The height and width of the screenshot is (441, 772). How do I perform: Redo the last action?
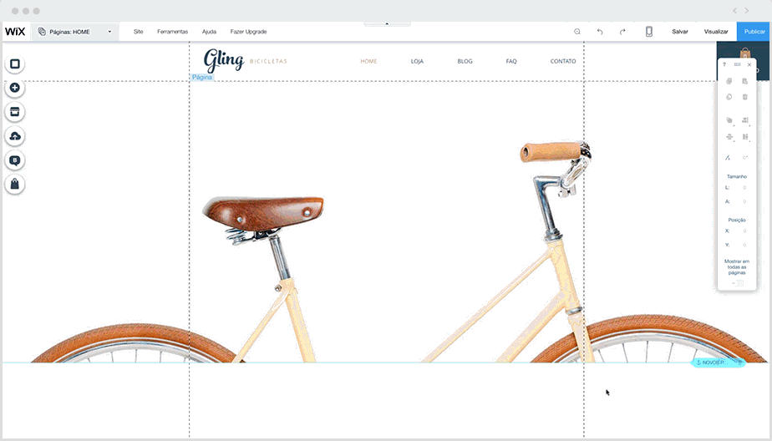coord(622,32)
